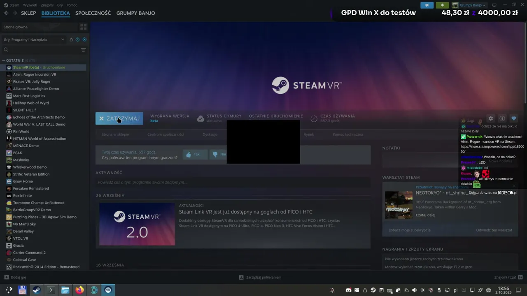Open the Gry menu

[60, 5]
